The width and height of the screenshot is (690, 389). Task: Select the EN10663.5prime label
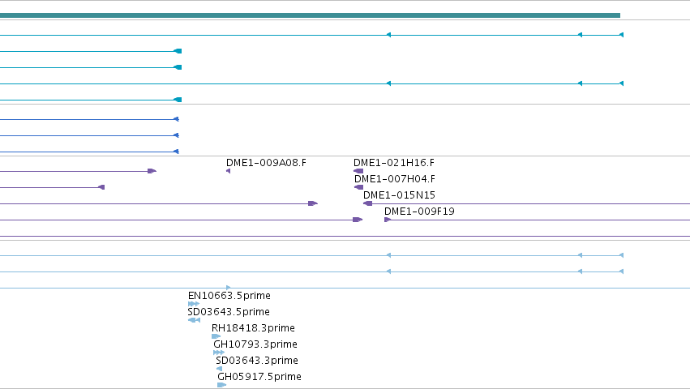click(x=229, y=296)
